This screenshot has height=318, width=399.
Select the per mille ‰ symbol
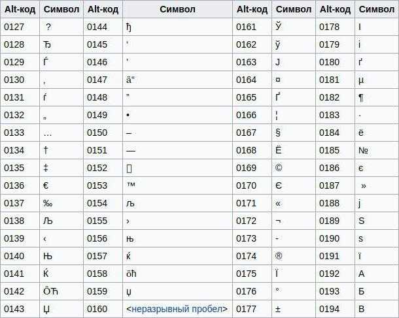coord(48,204)
